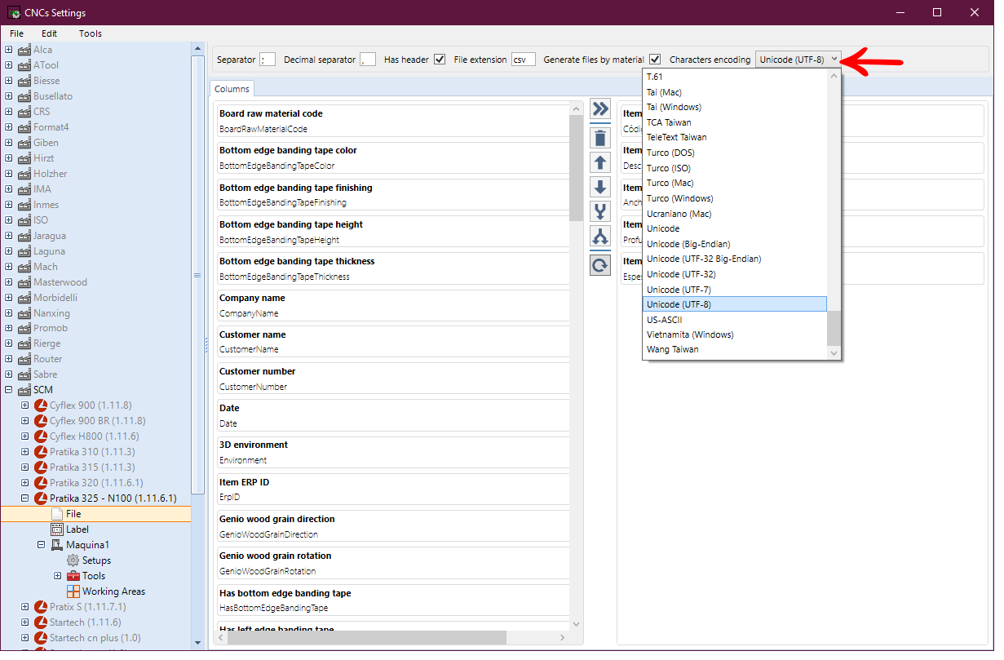Click the Separator input field
Screen dimensions: 1004x660
tap(268, 60)
